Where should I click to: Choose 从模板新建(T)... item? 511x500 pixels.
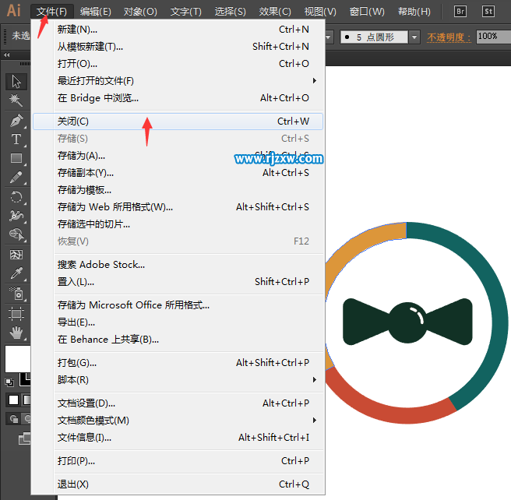[178, 47]
